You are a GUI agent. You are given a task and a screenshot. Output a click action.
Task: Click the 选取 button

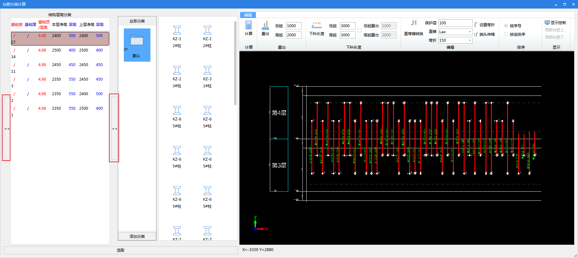(x=121, y=250)
